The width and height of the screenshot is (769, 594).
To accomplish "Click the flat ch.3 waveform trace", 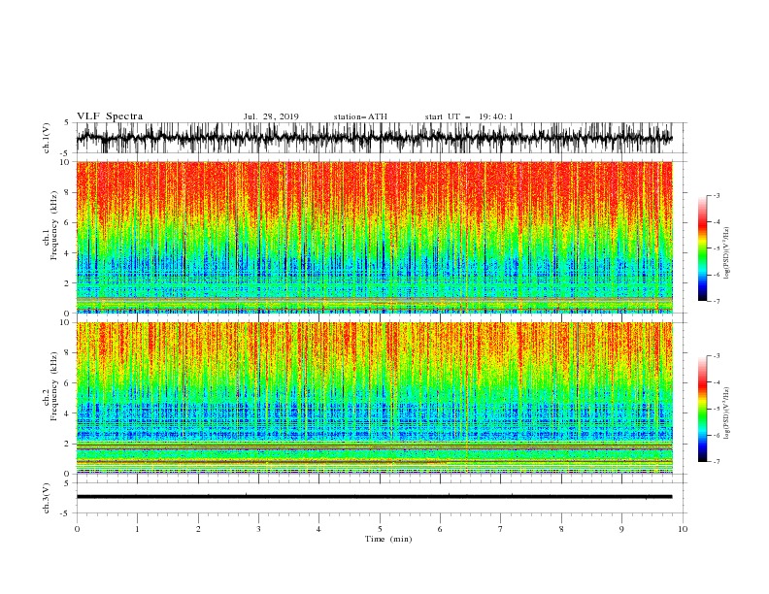I will click(x=374, y=497).
